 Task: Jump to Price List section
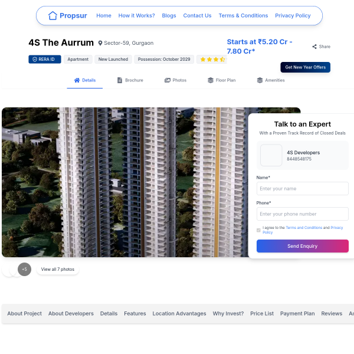[x=262, y=314]
